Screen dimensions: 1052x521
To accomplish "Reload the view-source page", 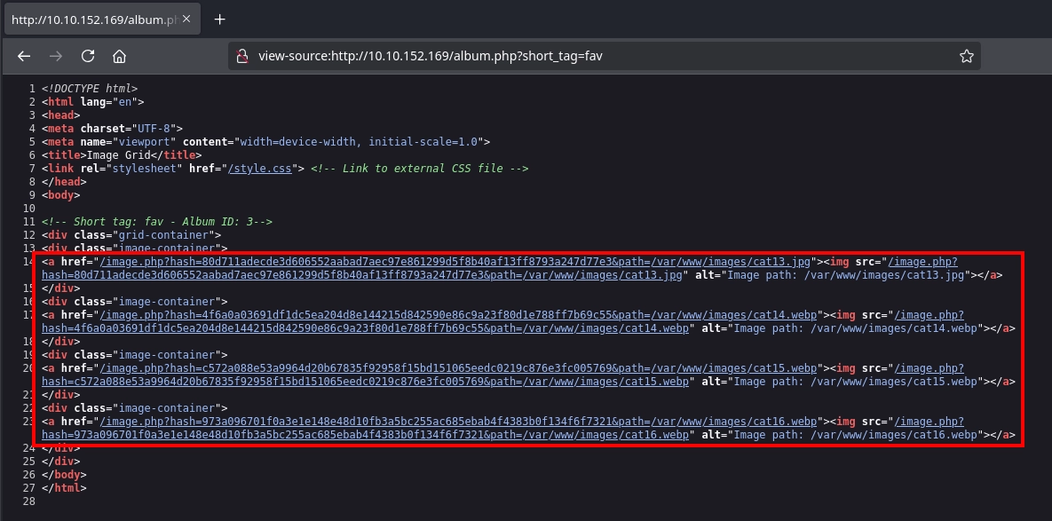I will 88,56.
